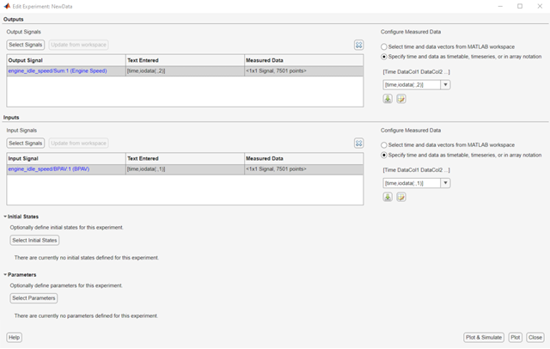550x349 pixels.
Task: Click the Input Signal column header
Action: click(66, 158)
